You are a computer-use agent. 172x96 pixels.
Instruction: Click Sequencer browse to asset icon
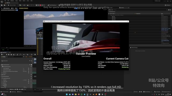tap(9, 54)
